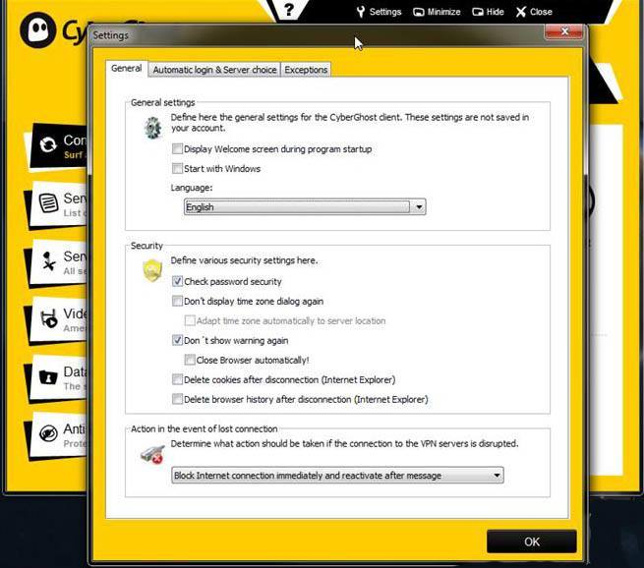The image size is (644, 568).
Task: Switch to Automatic login & Server choice tab
Action: (214, 70)
